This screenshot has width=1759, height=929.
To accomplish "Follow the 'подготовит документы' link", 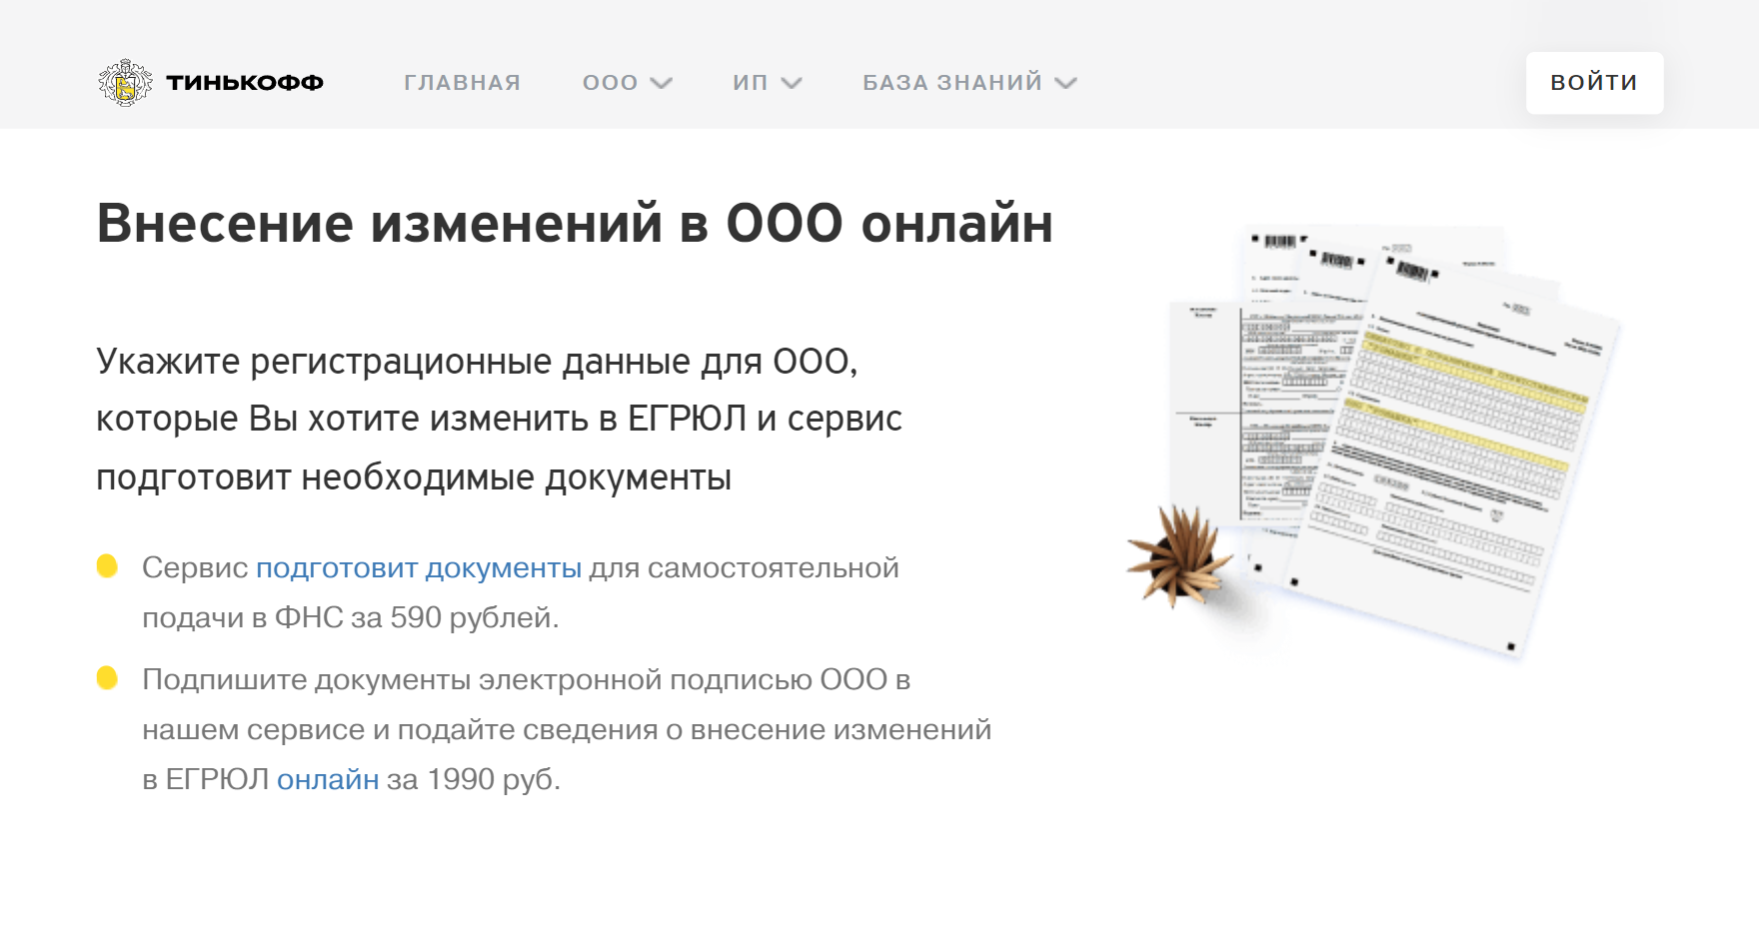I will [418, 567].
